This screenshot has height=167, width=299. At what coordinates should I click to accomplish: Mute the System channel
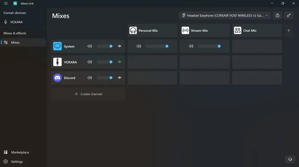[x=89, y=46]
